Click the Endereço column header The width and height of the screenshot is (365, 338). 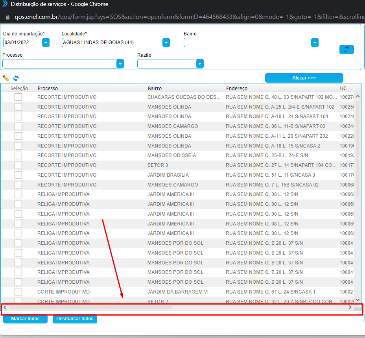point(237,89)
